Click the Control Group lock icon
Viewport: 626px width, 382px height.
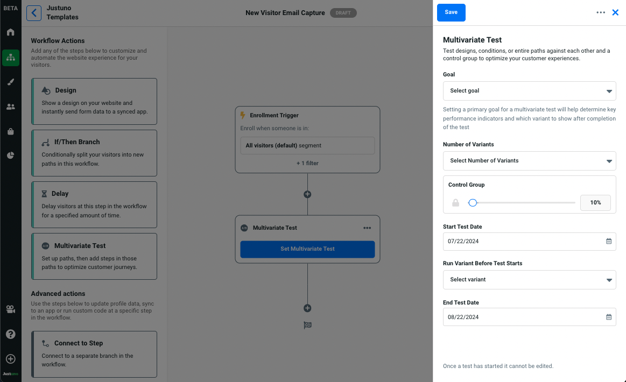point(456,203)
